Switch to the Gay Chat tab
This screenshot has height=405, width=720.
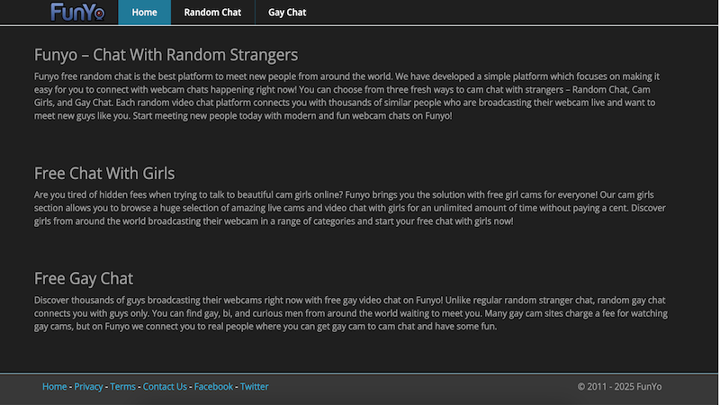pyautogui.click(x=287, y=13)
